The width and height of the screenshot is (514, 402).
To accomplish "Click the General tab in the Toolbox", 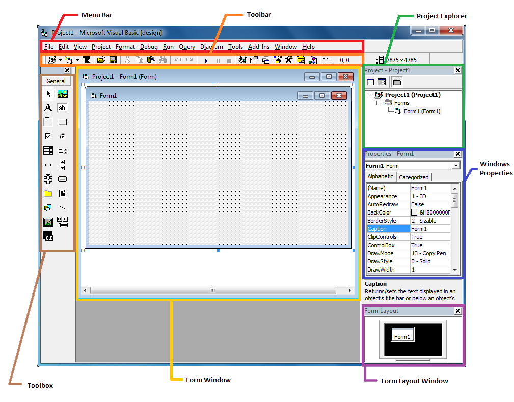I will pyautogui.click(x=56, y=81).
